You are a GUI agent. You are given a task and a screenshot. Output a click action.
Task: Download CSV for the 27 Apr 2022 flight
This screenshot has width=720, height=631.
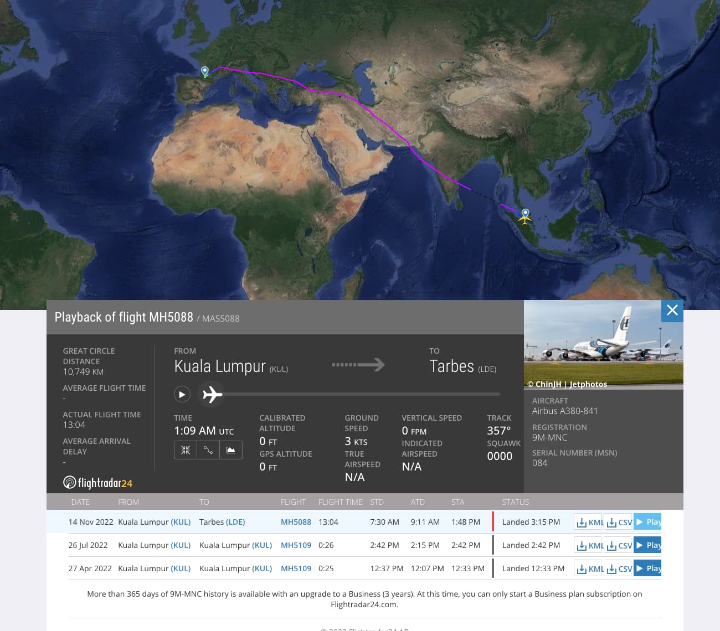click(x=618, y=568)
